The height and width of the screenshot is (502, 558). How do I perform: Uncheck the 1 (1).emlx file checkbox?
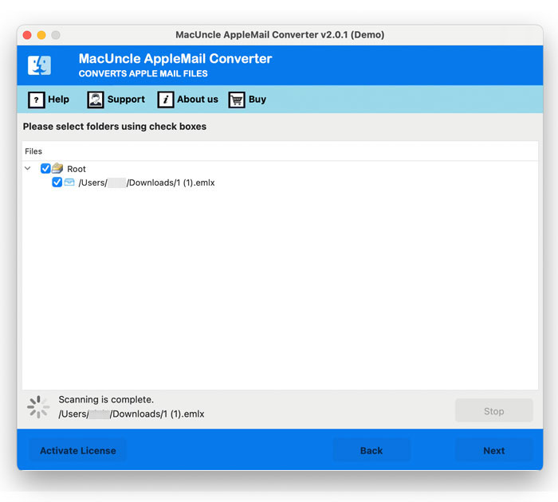(x=57, y=182)
